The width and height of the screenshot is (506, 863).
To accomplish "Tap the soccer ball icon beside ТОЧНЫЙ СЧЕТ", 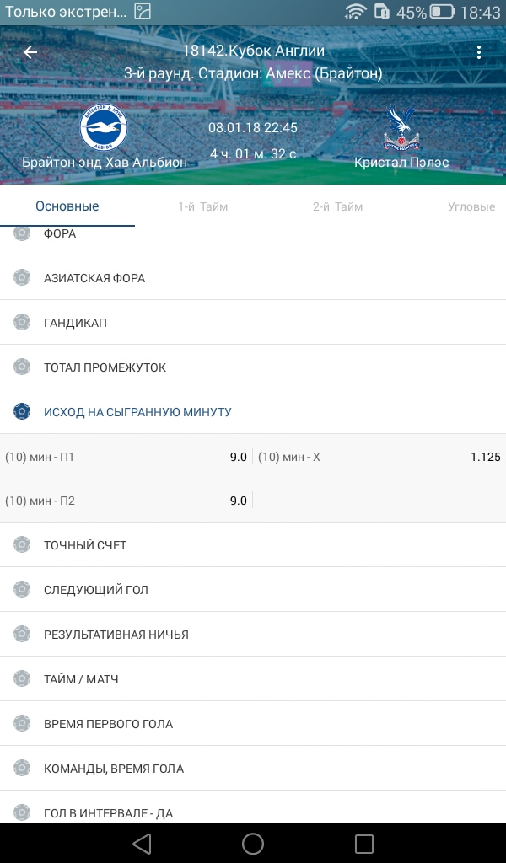I will click(22, 545).
